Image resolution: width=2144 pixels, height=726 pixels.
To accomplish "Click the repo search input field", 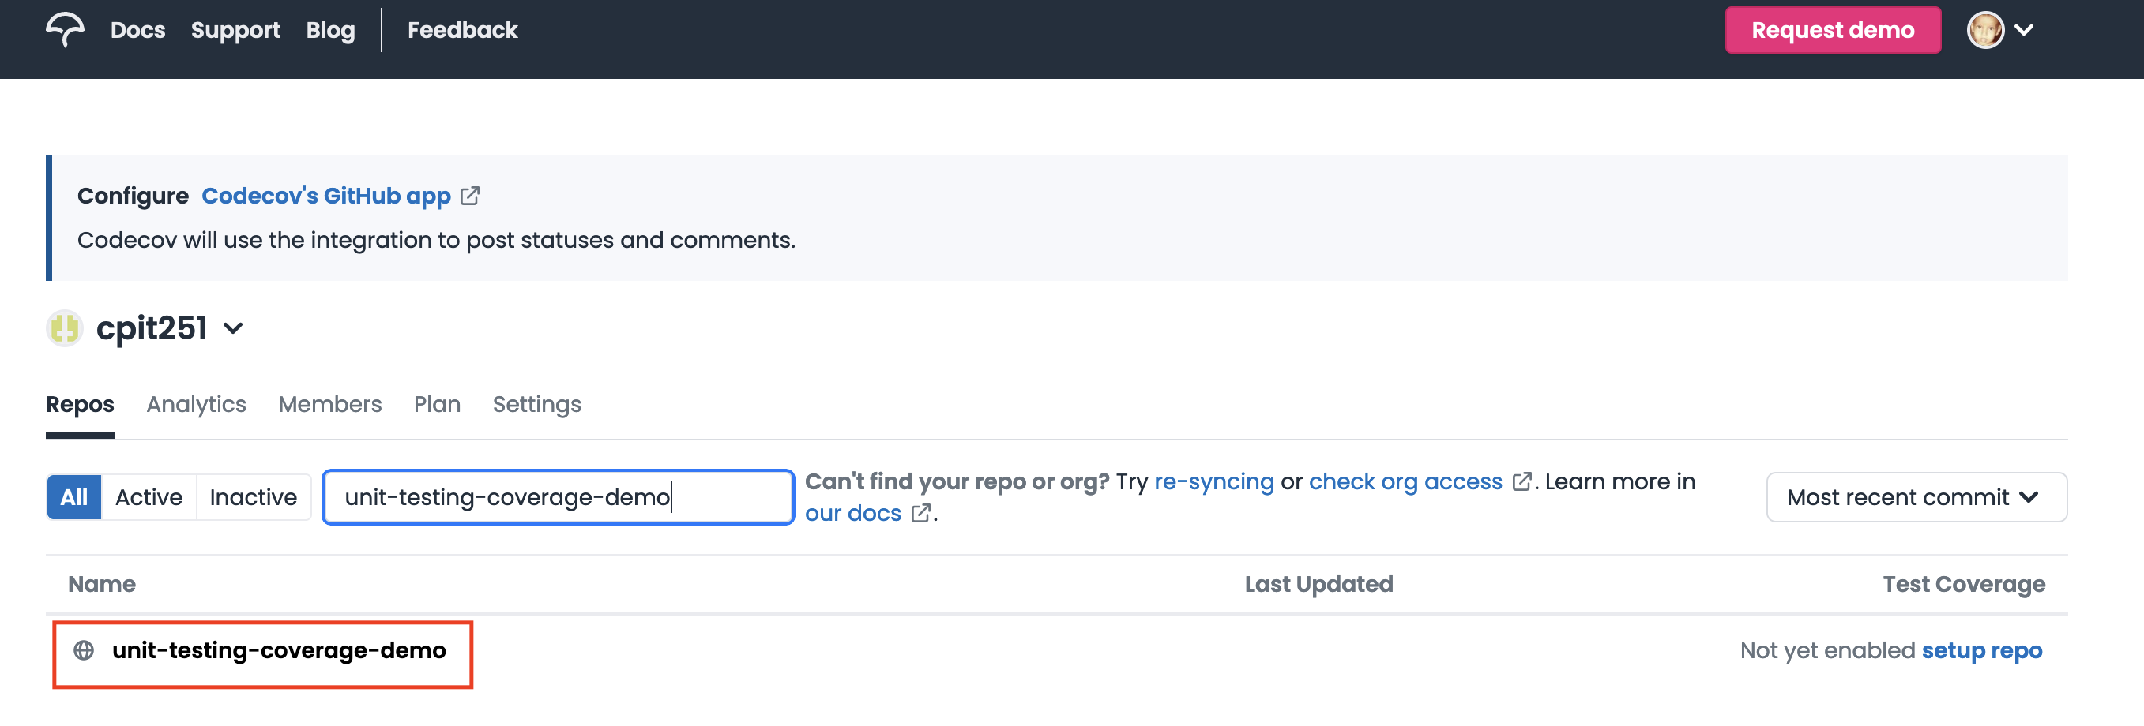I will (x=559, y=497).
